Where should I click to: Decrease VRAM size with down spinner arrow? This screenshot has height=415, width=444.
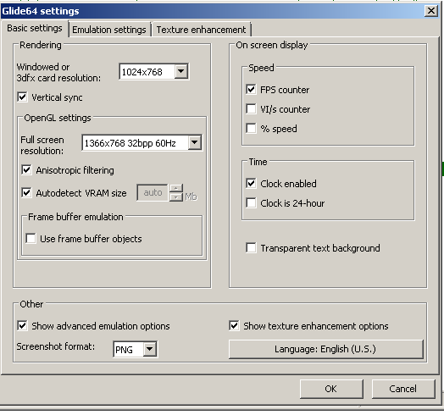point(176,197)
